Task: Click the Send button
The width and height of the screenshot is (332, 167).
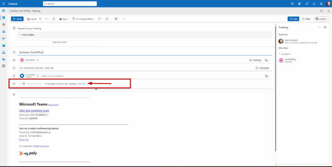Action: (x=17, y=19)
